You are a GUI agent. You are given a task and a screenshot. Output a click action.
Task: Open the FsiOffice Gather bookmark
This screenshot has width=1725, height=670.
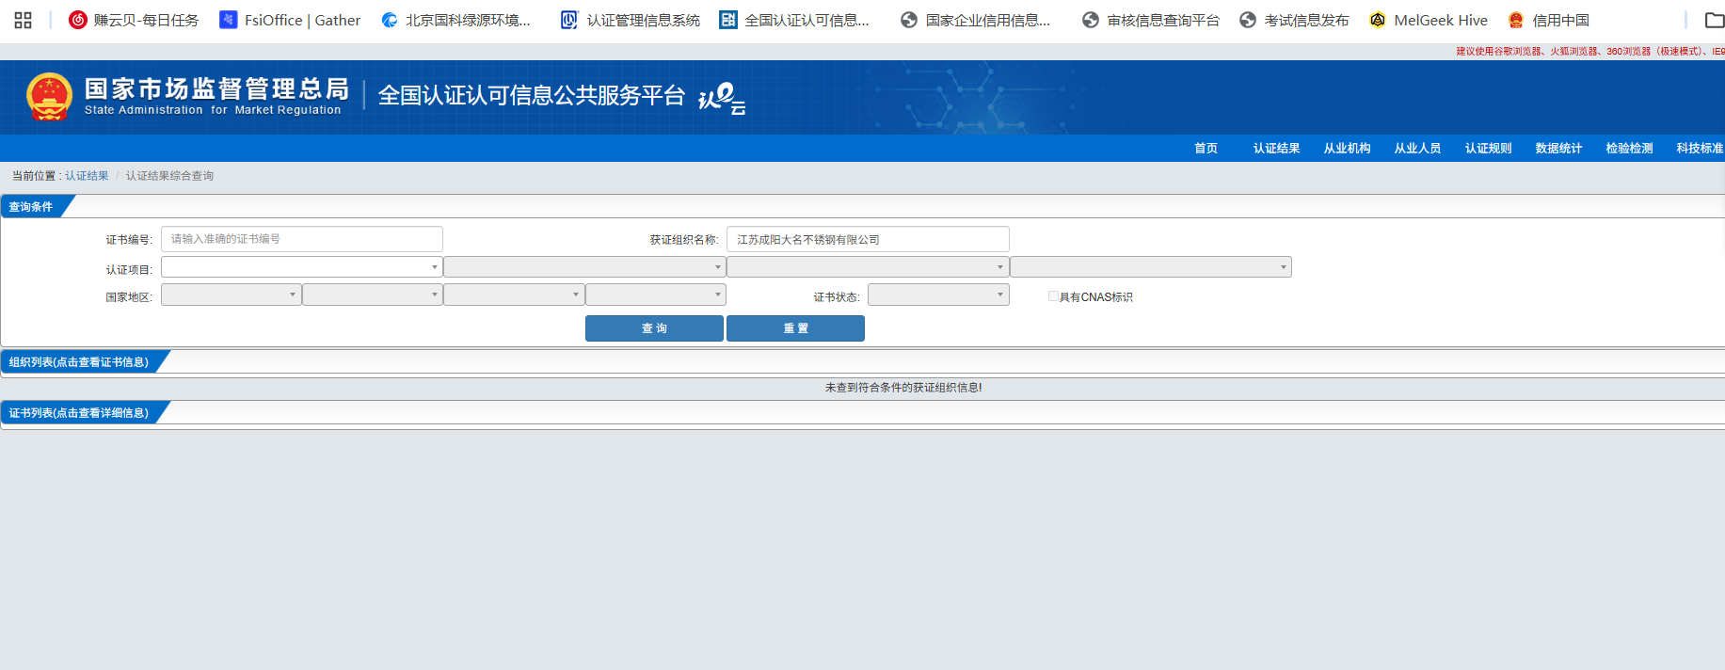290,20
